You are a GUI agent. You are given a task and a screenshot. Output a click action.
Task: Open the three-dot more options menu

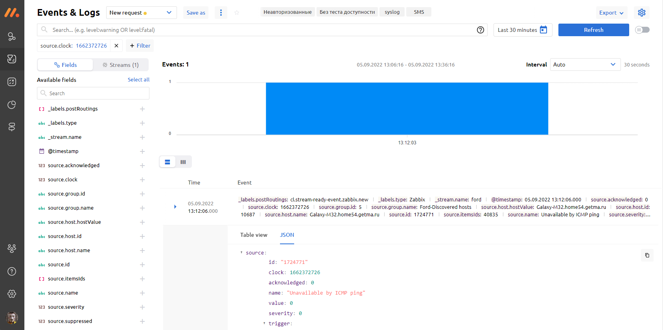coord(221,13)
